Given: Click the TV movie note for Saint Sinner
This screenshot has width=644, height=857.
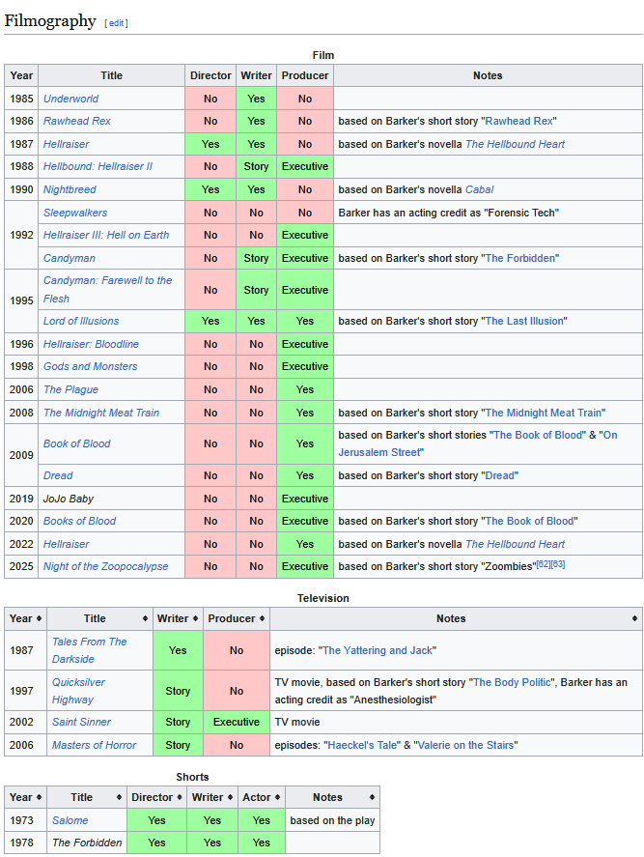Looking at the screenshot, I should 297,722.
